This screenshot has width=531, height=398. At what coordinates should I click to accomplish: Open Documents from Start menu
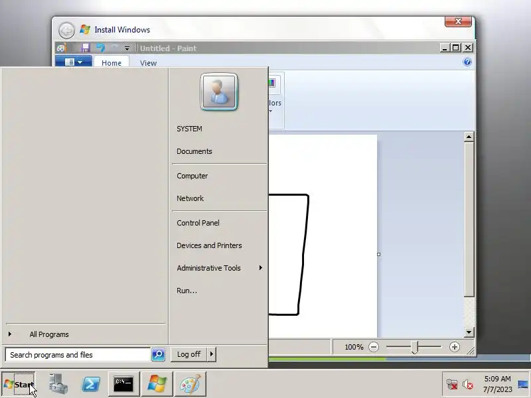pyautogui.click(x=194, y=151)
